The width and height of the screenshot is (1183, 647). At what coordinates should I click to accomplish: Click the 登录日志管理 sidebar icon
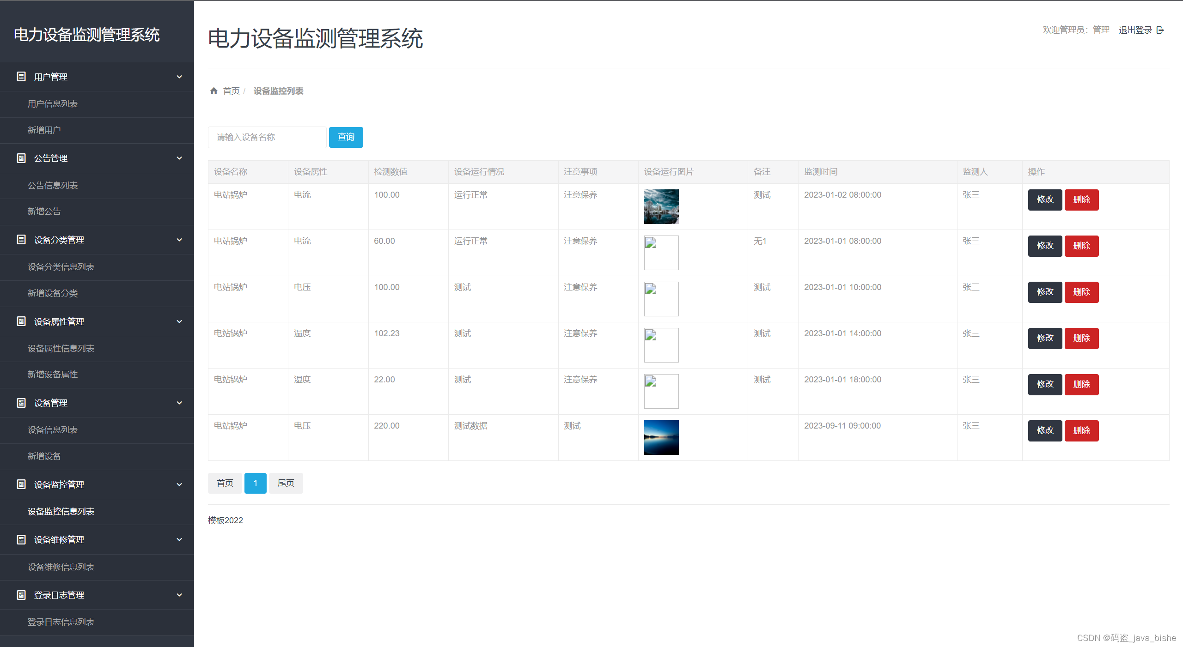pyautogui.click(x=21, y=595)
